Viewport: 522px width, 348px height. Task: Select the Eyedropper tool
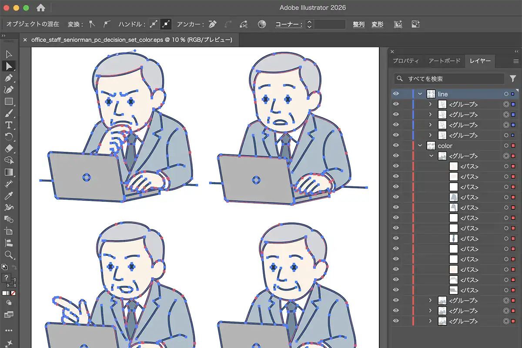9,196
